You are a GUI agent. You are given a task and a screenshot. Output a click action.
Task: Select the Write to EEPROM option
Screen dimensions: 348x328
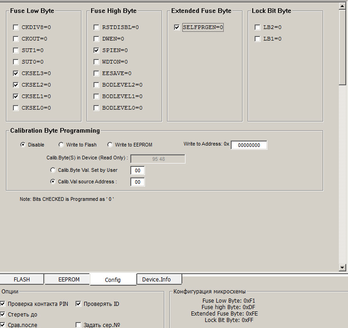click(x=110, y=145)
